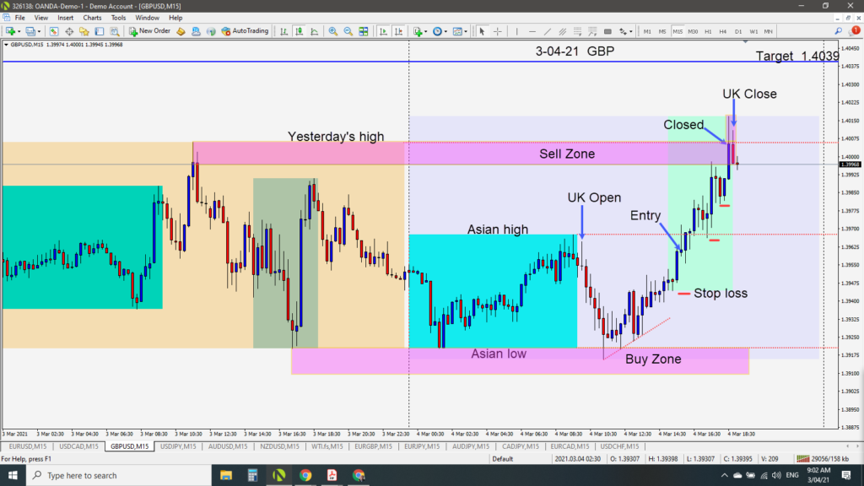
Task: Toggle AutoTrading on the toolbar
Action: [x=245, y=31]
